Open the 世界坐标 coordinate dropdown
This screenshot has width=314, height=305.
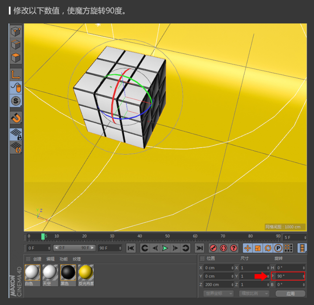click(x=218, y=293)
